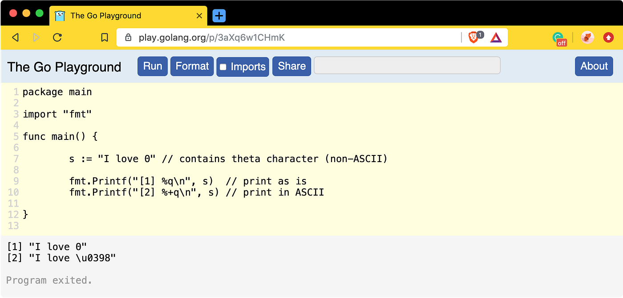623x298 pixels.
Task: Bookmark this page
Action: (x=105, y=38)
